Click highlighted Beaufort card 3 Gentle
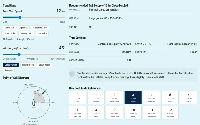200x125 pixels. pyautogui.click(x=133, y=97)
